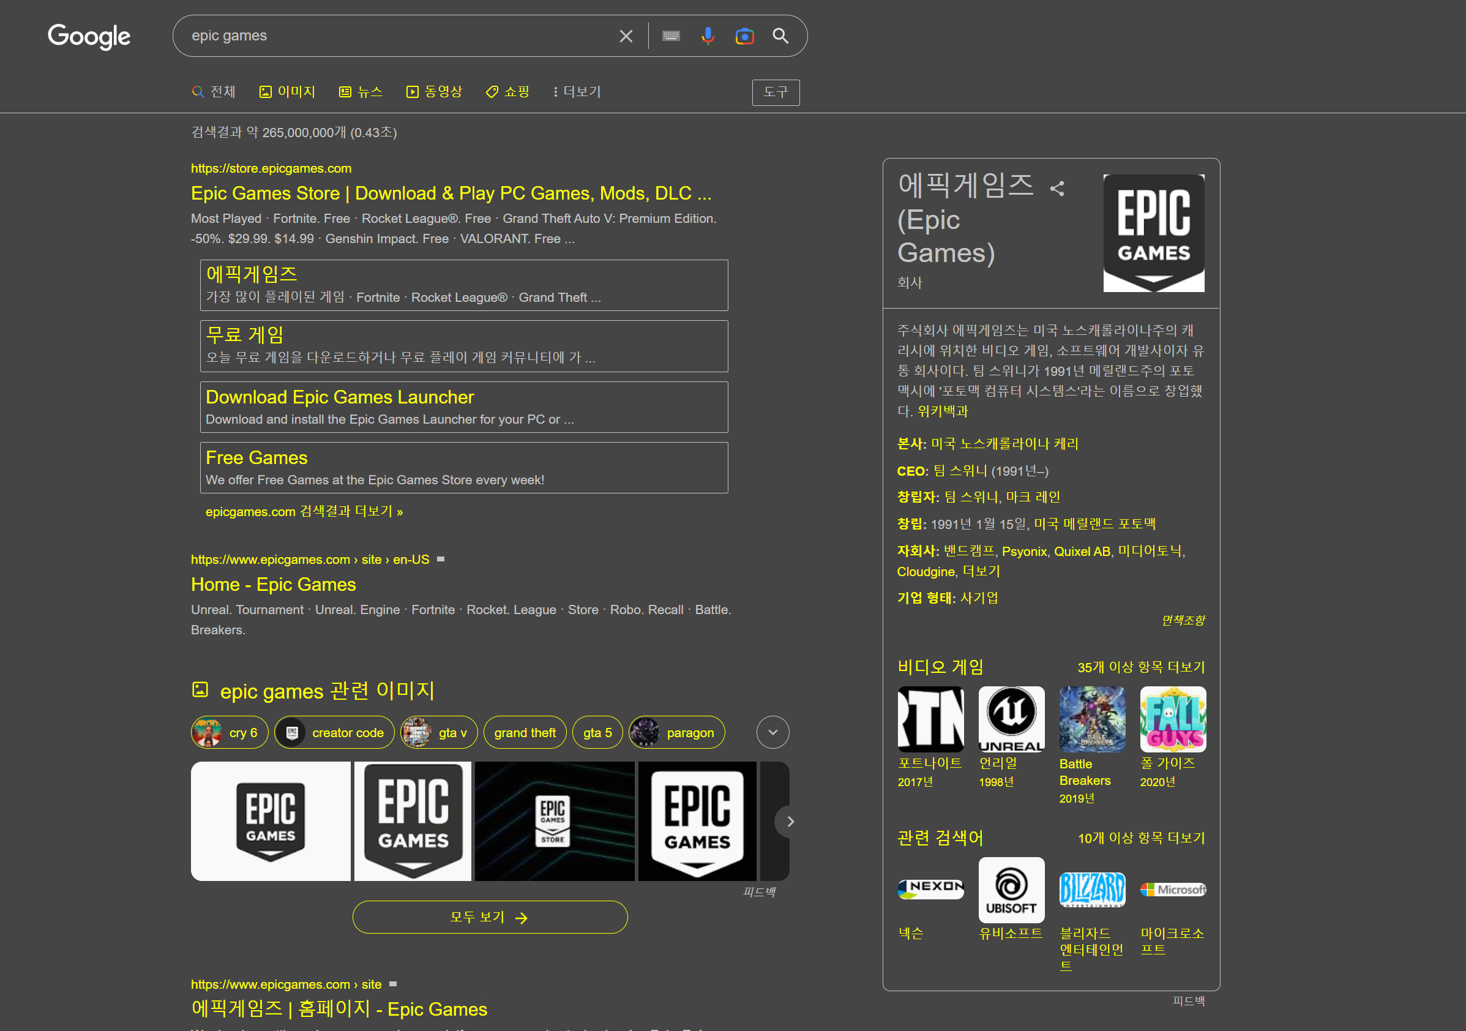Switch to the 뉴스 tab
The width and height of the screenshot is (1466, 1031).
pos(361,92)
